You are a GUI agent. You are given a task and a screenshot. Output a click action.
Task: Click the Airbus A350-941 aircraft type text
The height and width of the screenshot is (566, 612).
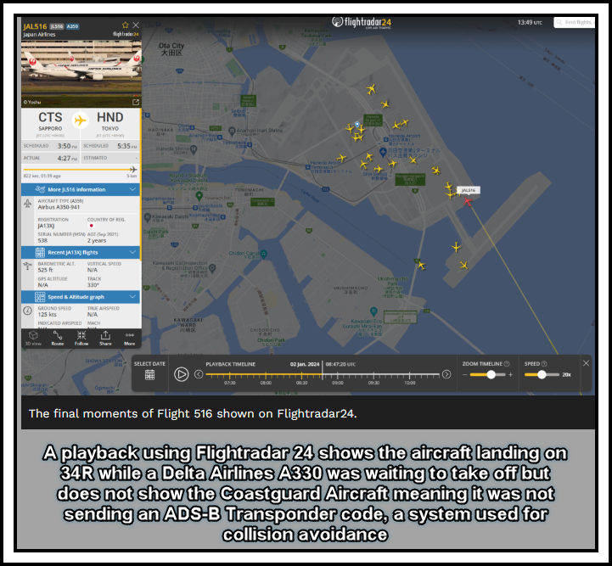click(x=59, y=207)
